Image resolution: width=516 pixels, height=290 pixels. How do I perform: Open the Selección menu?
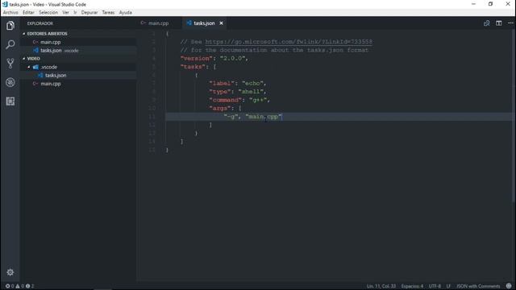pos(48,13)
